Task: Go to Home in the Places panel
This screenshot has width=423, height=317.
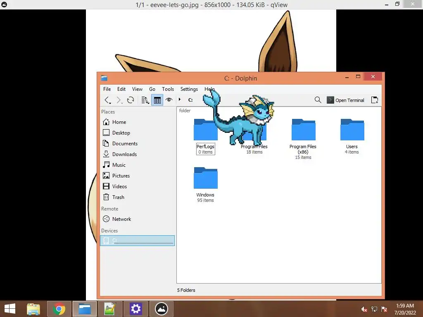Action: (x=137, y=122)
